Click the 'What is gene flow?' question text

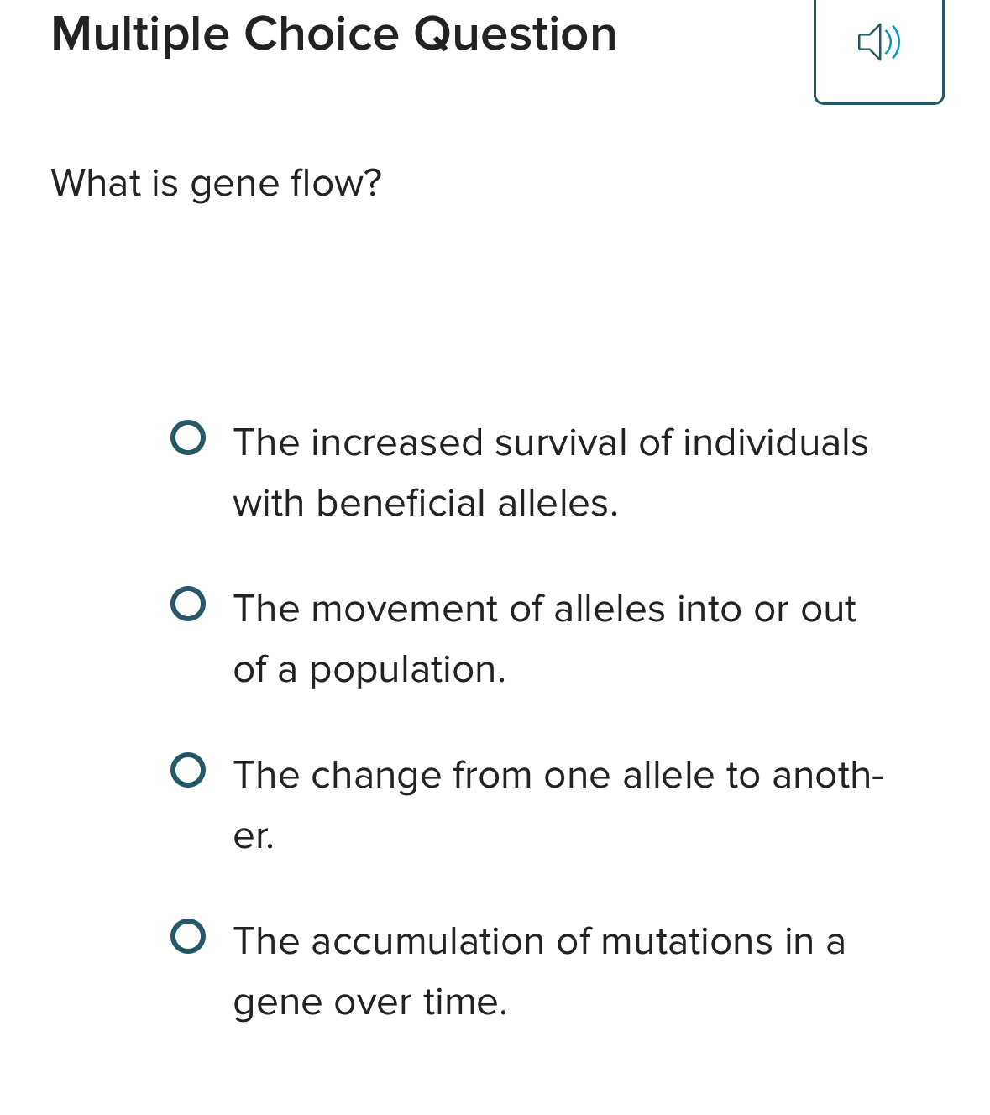(216, 181)
